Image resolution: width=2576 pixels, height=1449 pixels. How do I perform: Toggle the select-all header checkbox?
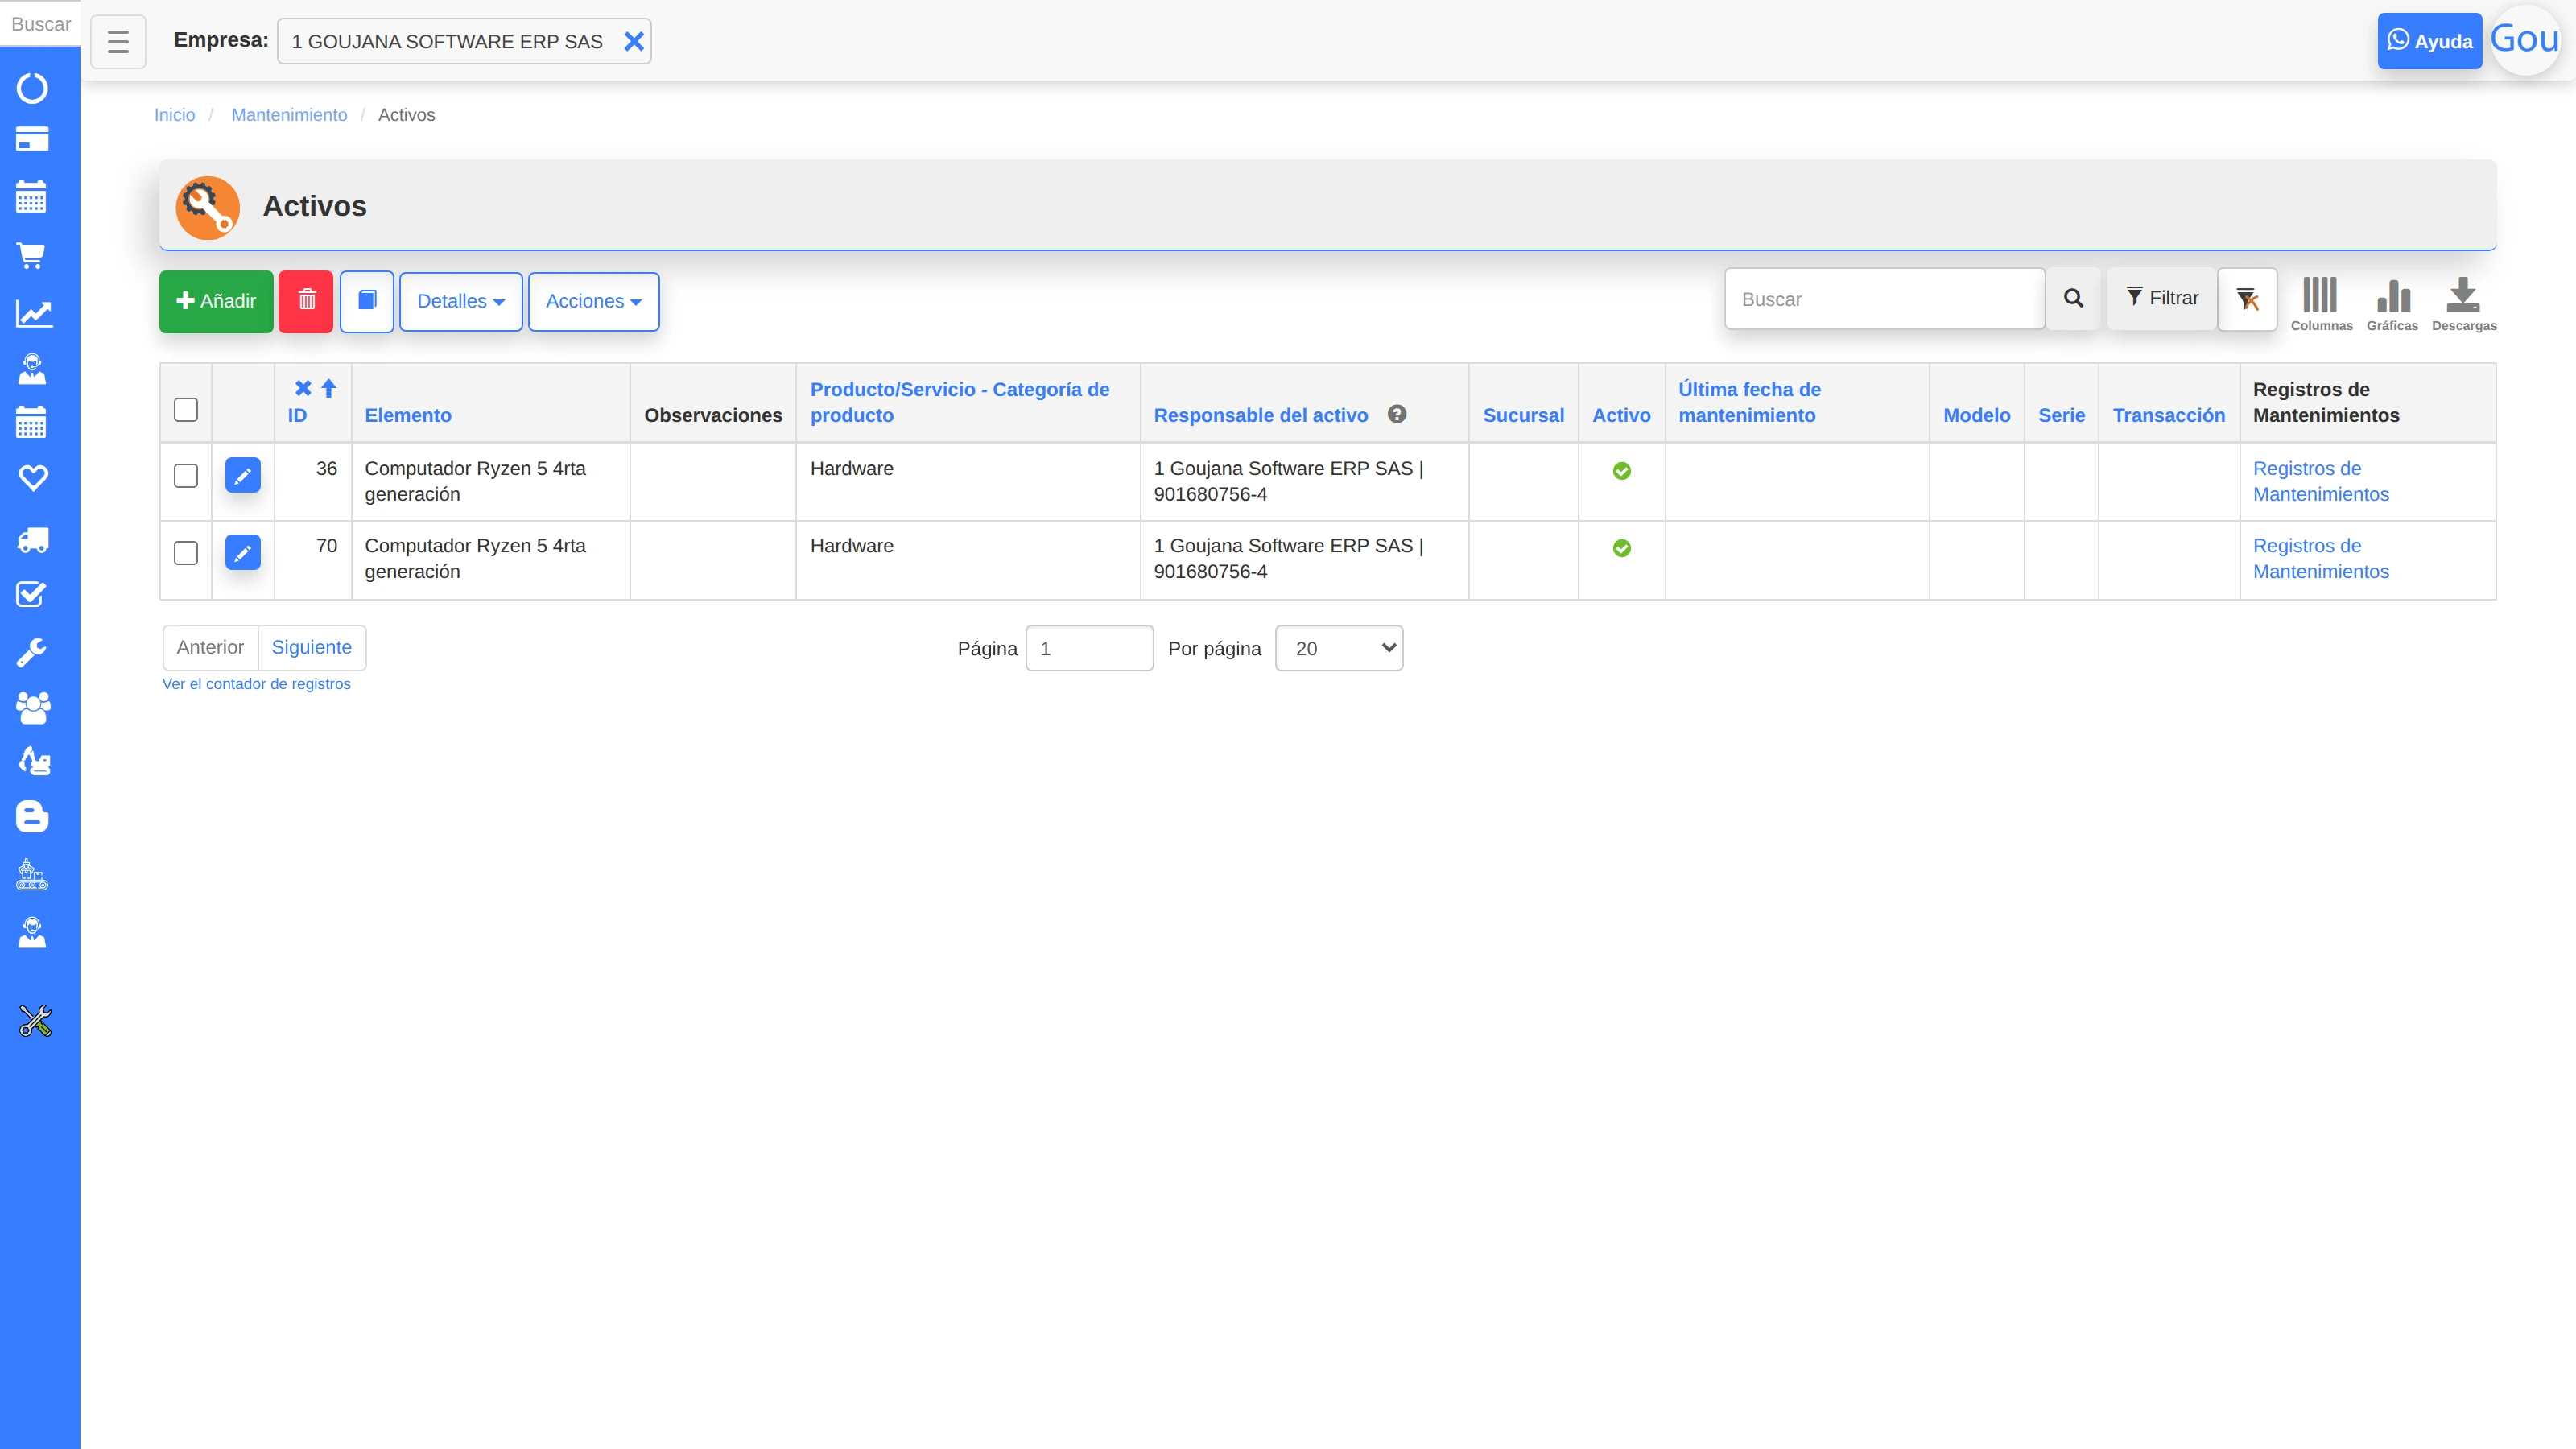[x=186, y=410]
